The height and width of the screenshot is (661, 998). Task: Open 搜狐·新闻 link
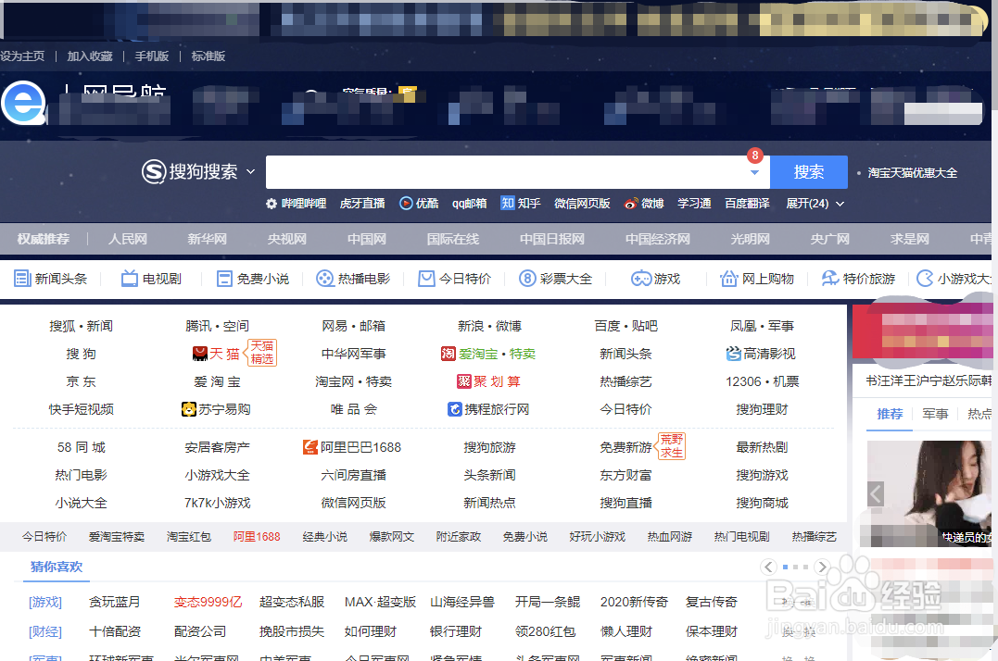(x=81, y=326)
